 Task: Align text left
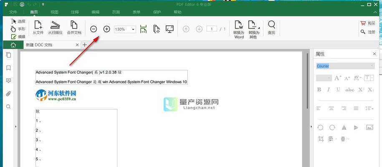pyautogui.click(x=319, y=108)
